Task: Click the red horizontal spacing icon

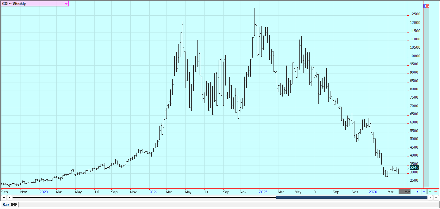Action: click(436, 192)
